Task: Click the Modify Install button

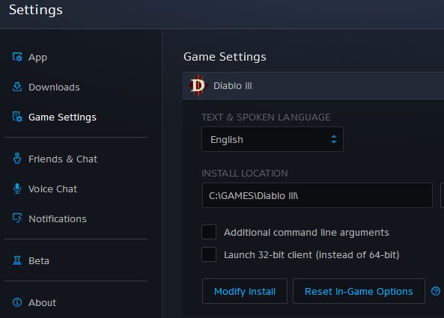Action: point(245,291)
